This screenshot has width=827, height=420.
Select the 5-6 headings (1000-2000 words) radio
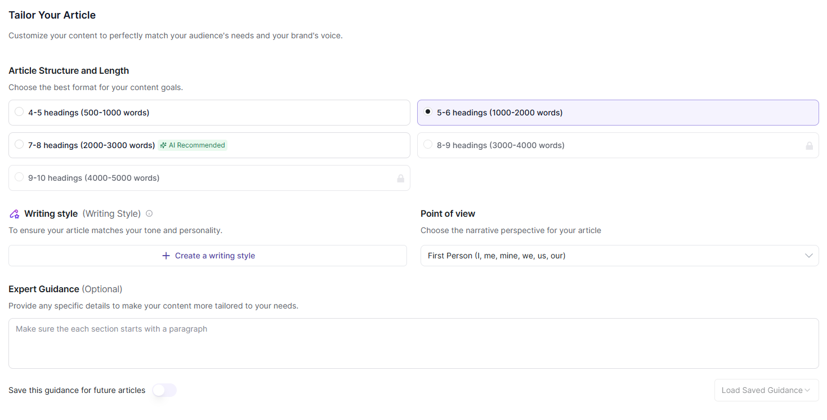click(428, 112)
